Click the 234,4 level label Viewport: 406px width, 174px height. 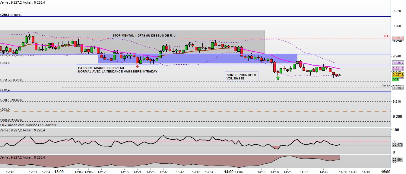(x=5, y=63)
